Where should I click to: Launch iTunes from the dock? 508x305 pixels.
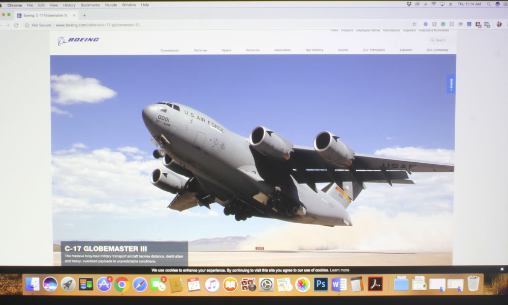click(x=212, y=285)
